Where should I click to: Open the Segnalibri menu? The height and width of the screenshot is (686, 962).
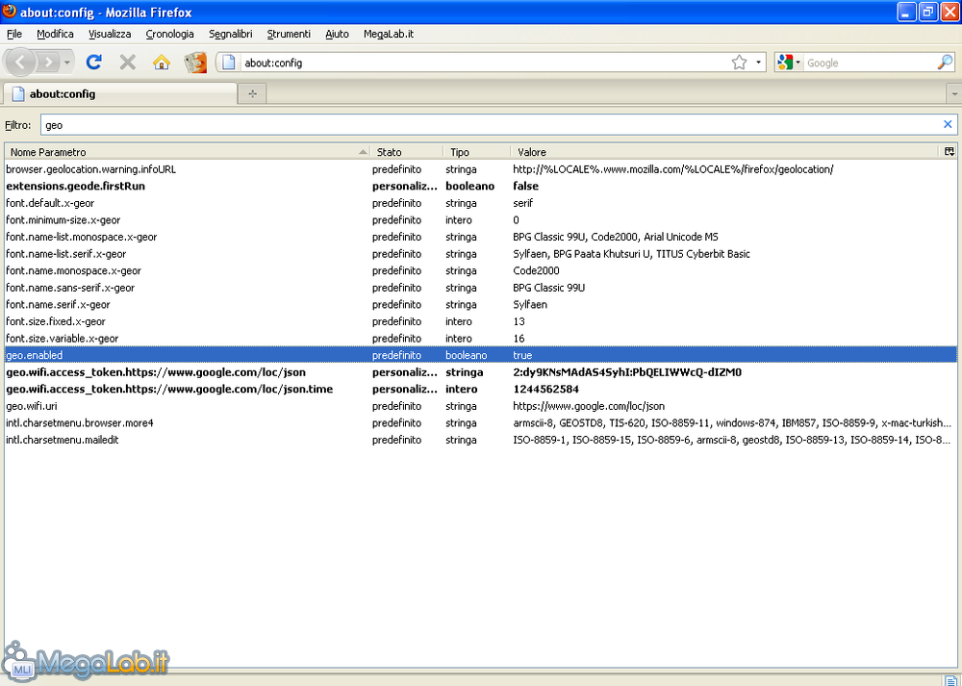231,34
